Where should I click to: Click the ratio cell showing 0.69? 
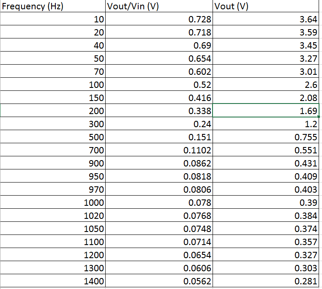[x=159, y=45]
